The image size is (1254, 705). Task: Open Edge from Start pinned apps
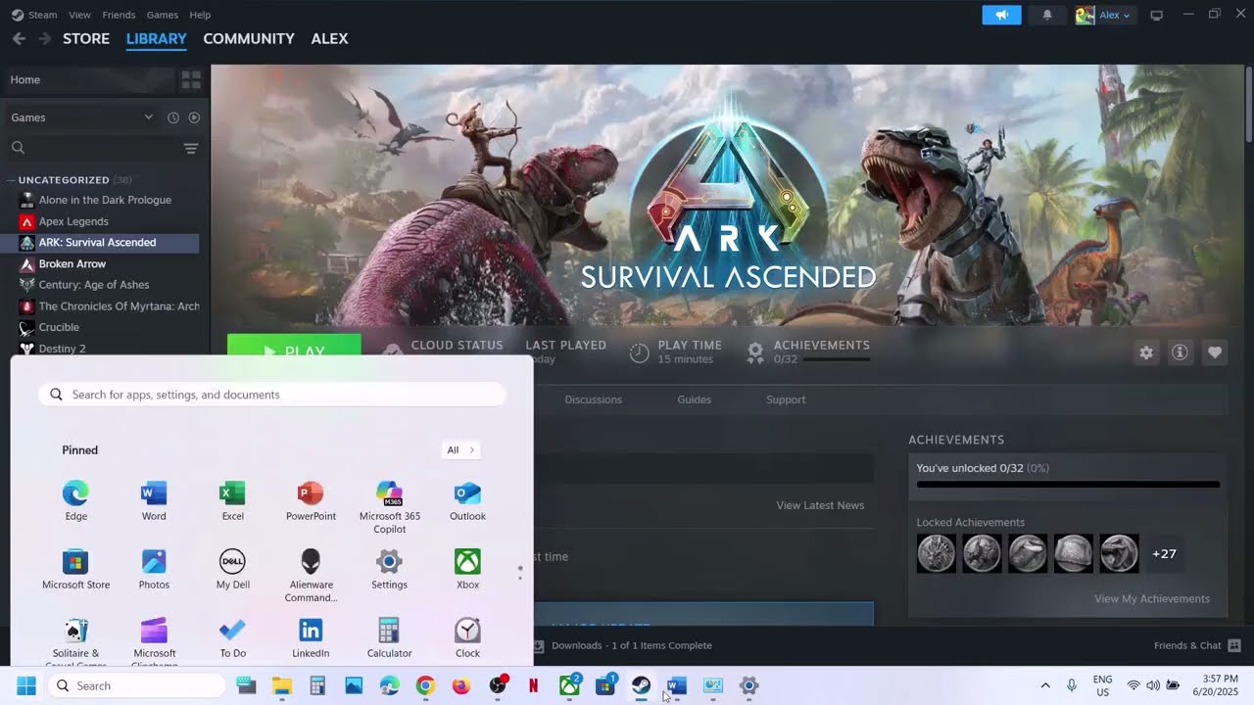75,500
